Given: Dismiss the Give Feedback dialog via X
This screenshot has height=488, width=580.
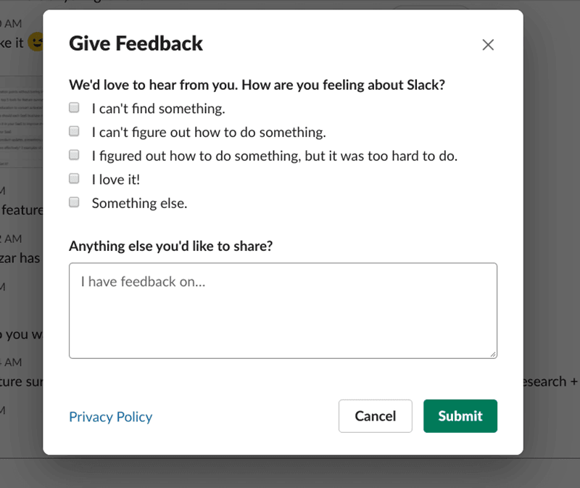Looking at the screenshot, I should (x=488, y=44).
